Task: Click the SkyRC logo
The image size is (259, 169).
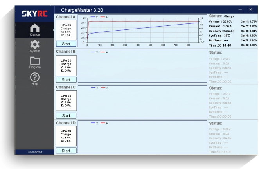Action: click(x=34, y=14)
